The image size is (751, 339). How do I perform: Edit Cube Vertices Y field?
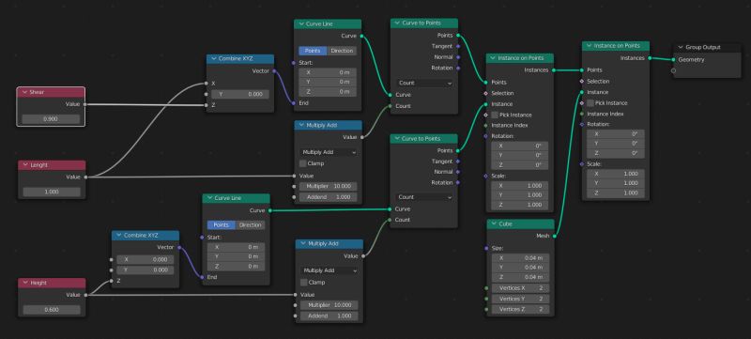521,299
